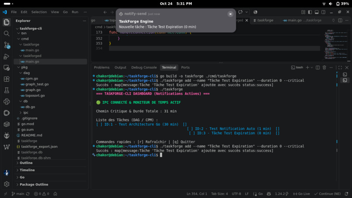Add a new terminal with plus icon

307,67
